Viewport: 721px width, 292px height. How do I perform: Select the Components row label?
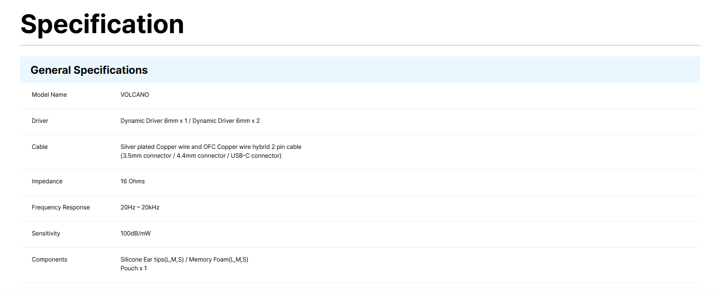pos(49,259)
